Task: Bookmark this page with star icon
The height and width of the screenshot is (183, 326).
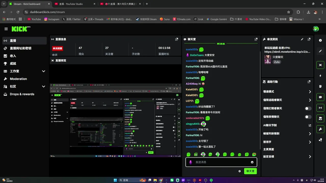Action: coord(289,12)
